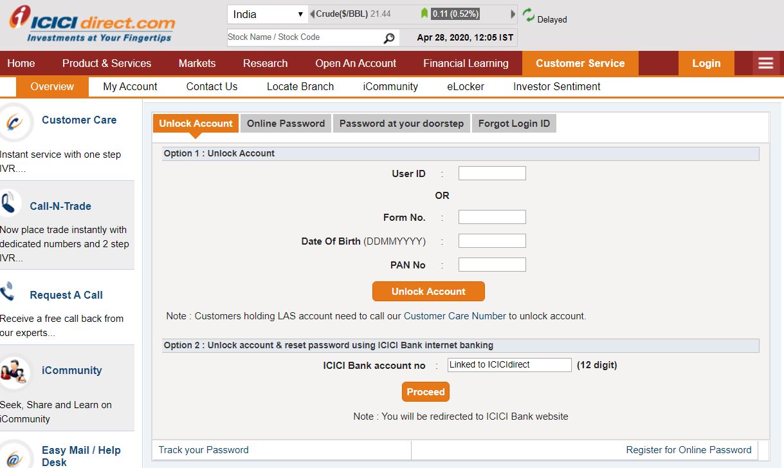This screenshot has height=468, width=784.
Task: Click the 0.11 (0.52%) change value
Action: [455, 14]
